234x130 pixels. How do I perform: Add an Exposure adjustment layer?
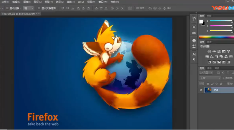[x=224, y=51]
